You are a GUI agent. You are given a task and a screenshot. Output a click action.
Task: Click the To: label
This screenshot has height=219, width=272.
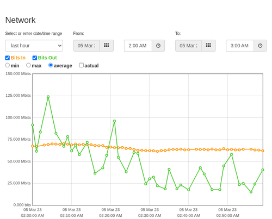click(x=178, y=34)
